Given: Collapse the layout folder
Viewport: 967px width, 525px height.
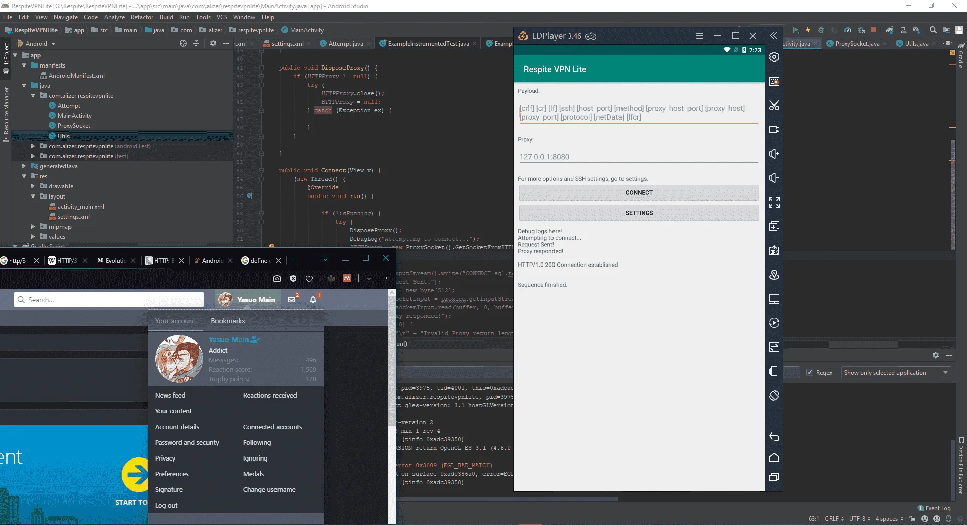Looking at the screenshot, I should point(33,196).
